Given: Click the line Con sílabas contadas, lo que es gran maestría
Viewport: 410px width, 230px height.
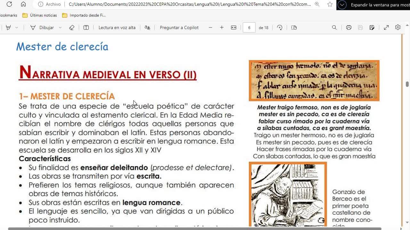Looking at the screenshot, I should (314, 156).
